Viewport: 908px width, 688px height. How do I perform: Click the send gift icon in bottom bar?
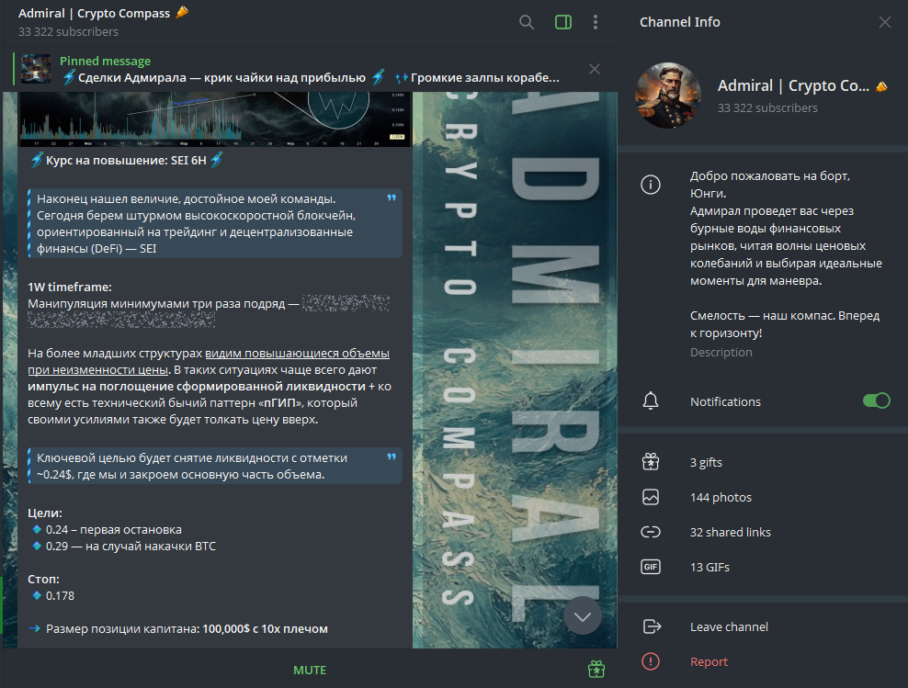point(596,670)
